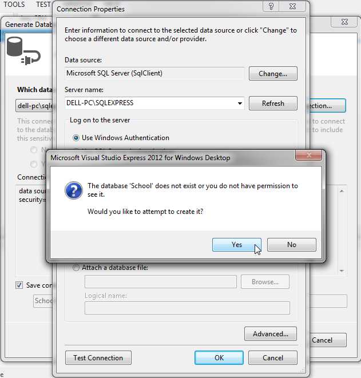
Task: Open the TOOLS menu
Action: click(14, 5)
